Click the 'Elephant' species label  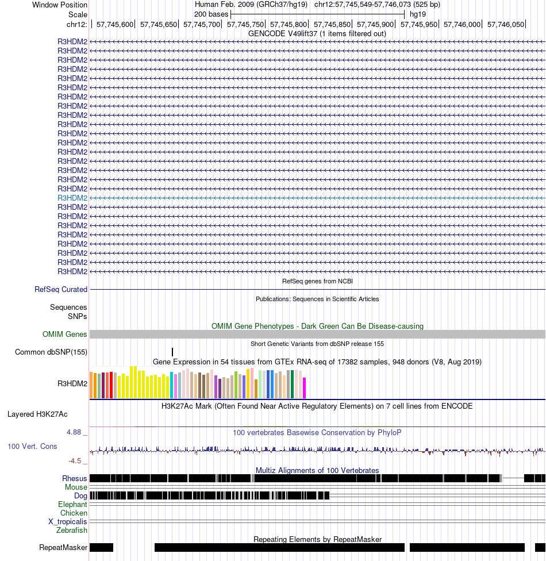pos(72,505)
